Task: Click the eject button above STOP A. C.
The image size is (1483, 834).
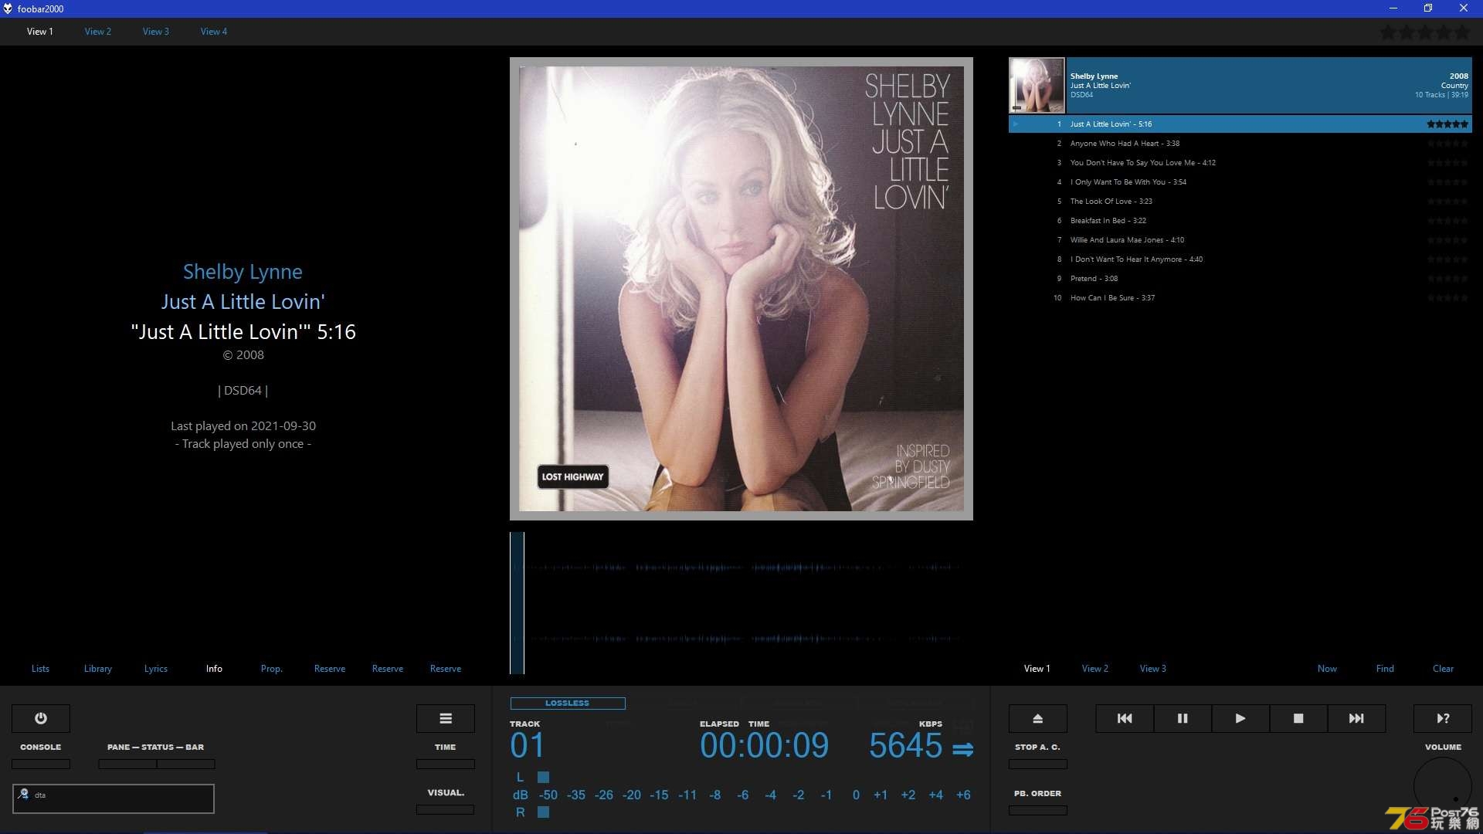Action: click(1038, 718)
